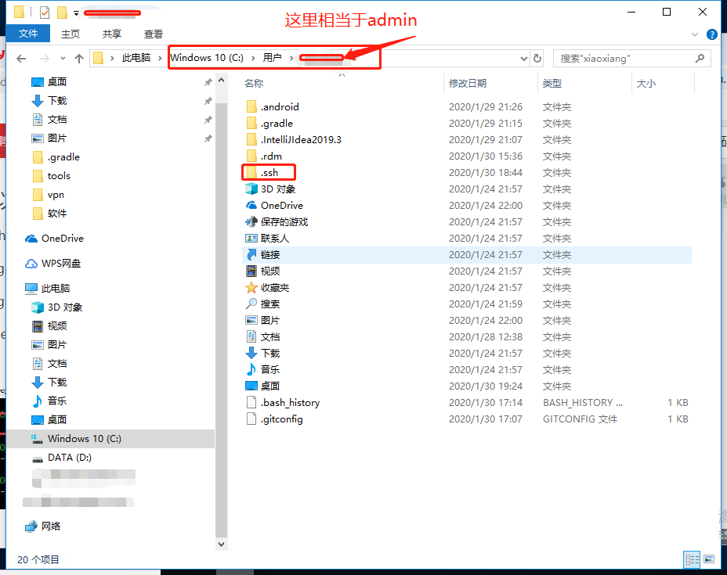
Task: Open pinned 文档 in quick access
Action: coord(56,120)
